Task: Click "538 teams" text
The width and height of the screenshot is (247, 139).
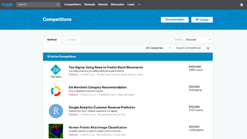Action: (x=195, y=90)
